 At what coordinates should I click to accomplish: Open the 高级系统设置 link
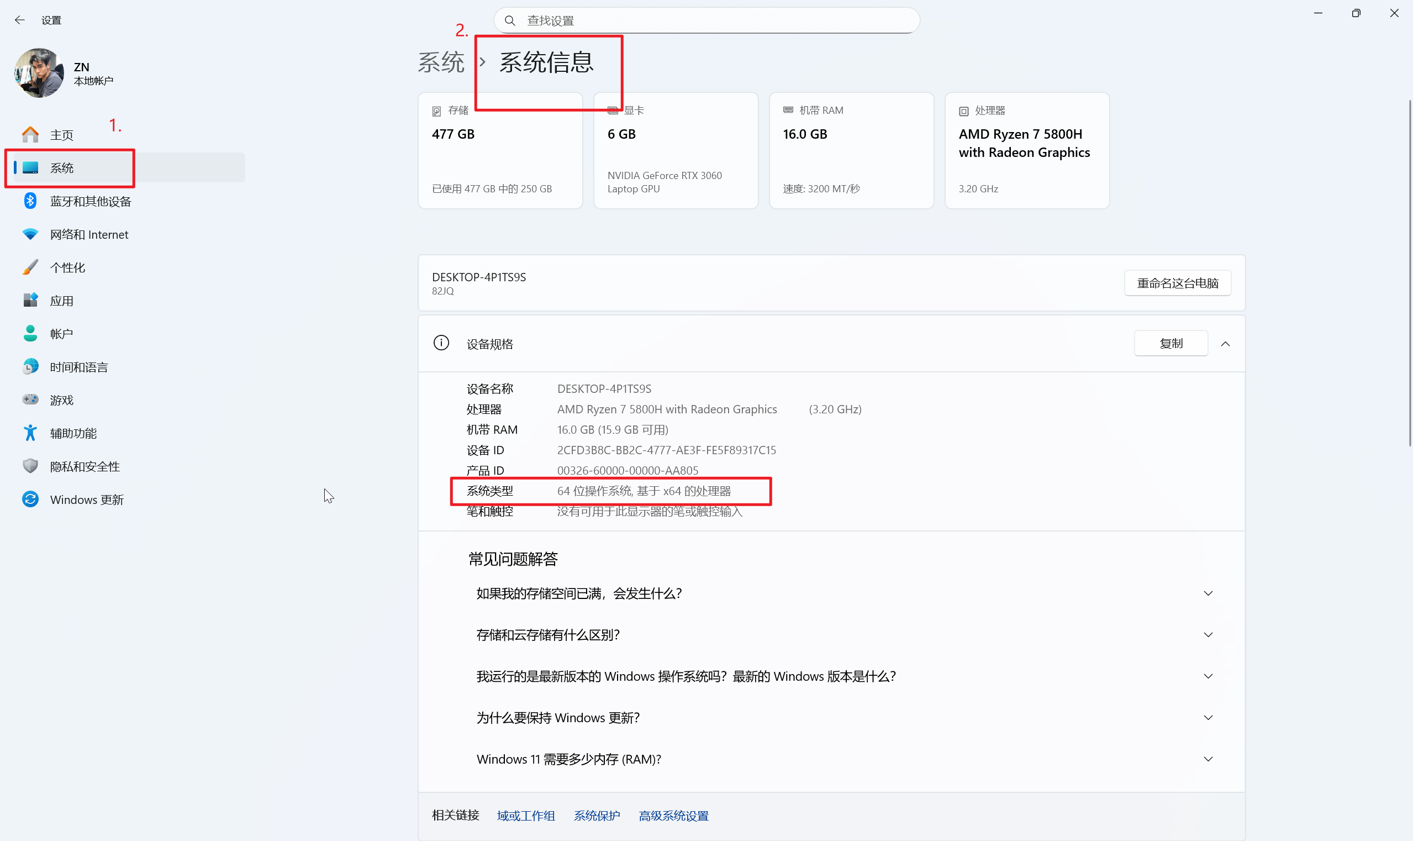(673, 816)
